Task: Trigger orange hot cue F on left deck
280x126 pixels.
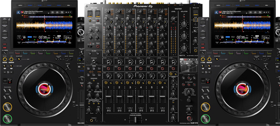Action: tap(56, 53)
